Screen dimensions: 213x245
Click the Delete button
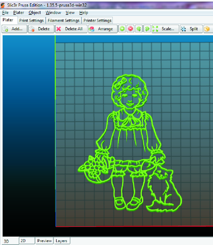pyautogui.click(x=41, y=29)
